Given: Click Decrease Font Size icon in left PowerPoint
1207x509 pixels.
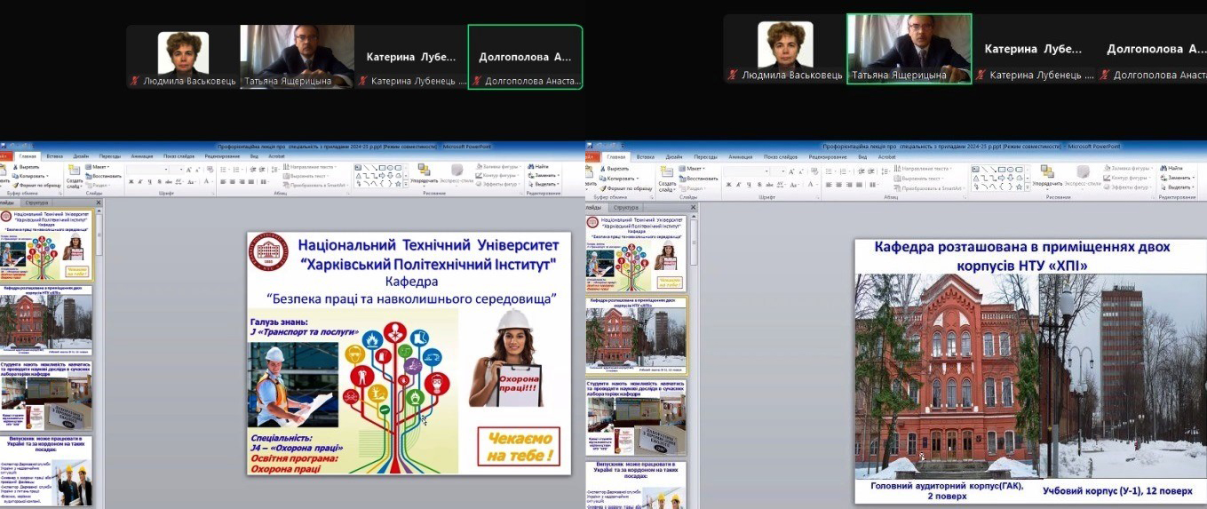Looking at the screenshot, I should click(197, 170).
